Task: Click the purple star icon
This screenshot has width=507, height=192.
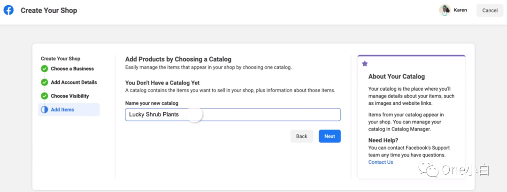Action: pos(365,63)
